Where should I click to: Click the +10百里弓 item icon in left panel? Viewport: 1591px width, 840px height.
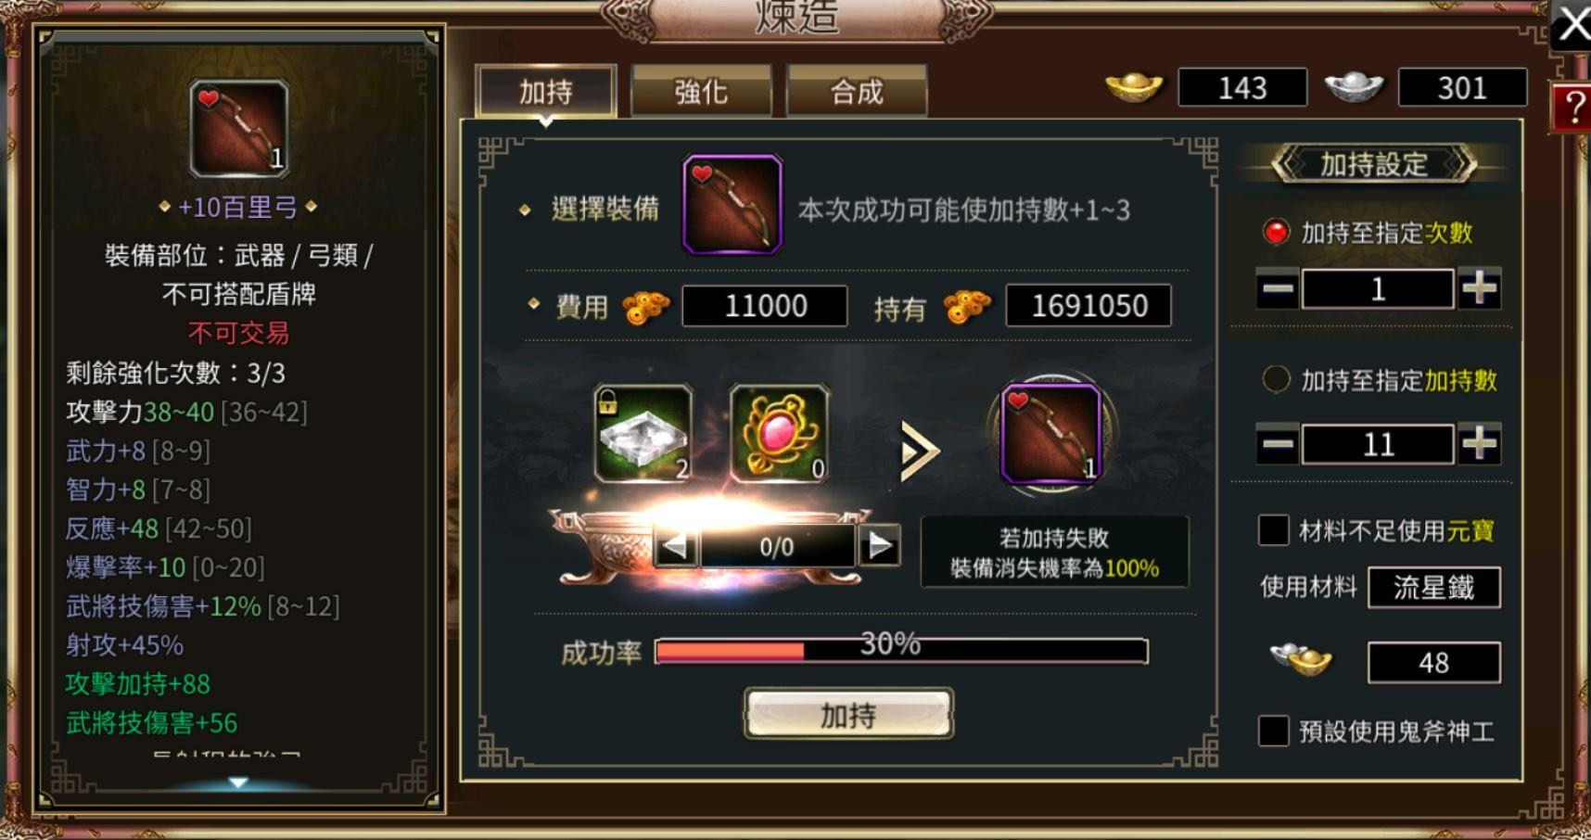coord(239,128)
